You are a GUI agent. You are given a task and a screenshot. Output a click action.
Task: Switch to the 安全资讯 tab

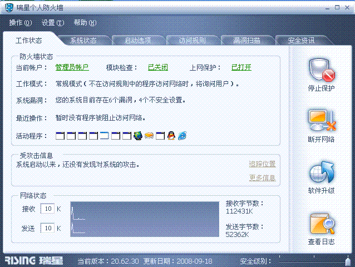click(x=302, y=40)
